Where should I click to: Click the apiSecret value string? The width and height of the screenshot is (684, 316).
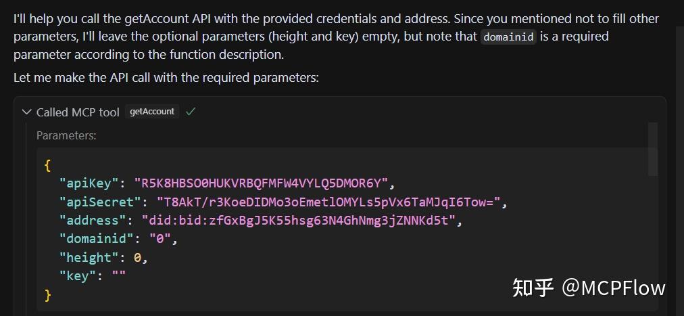click(328, 202)
